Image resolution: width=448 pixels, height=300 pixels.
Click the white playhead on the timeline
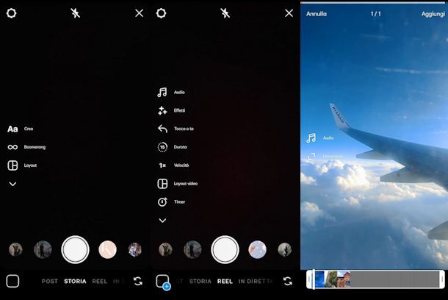tap(314, 279)
